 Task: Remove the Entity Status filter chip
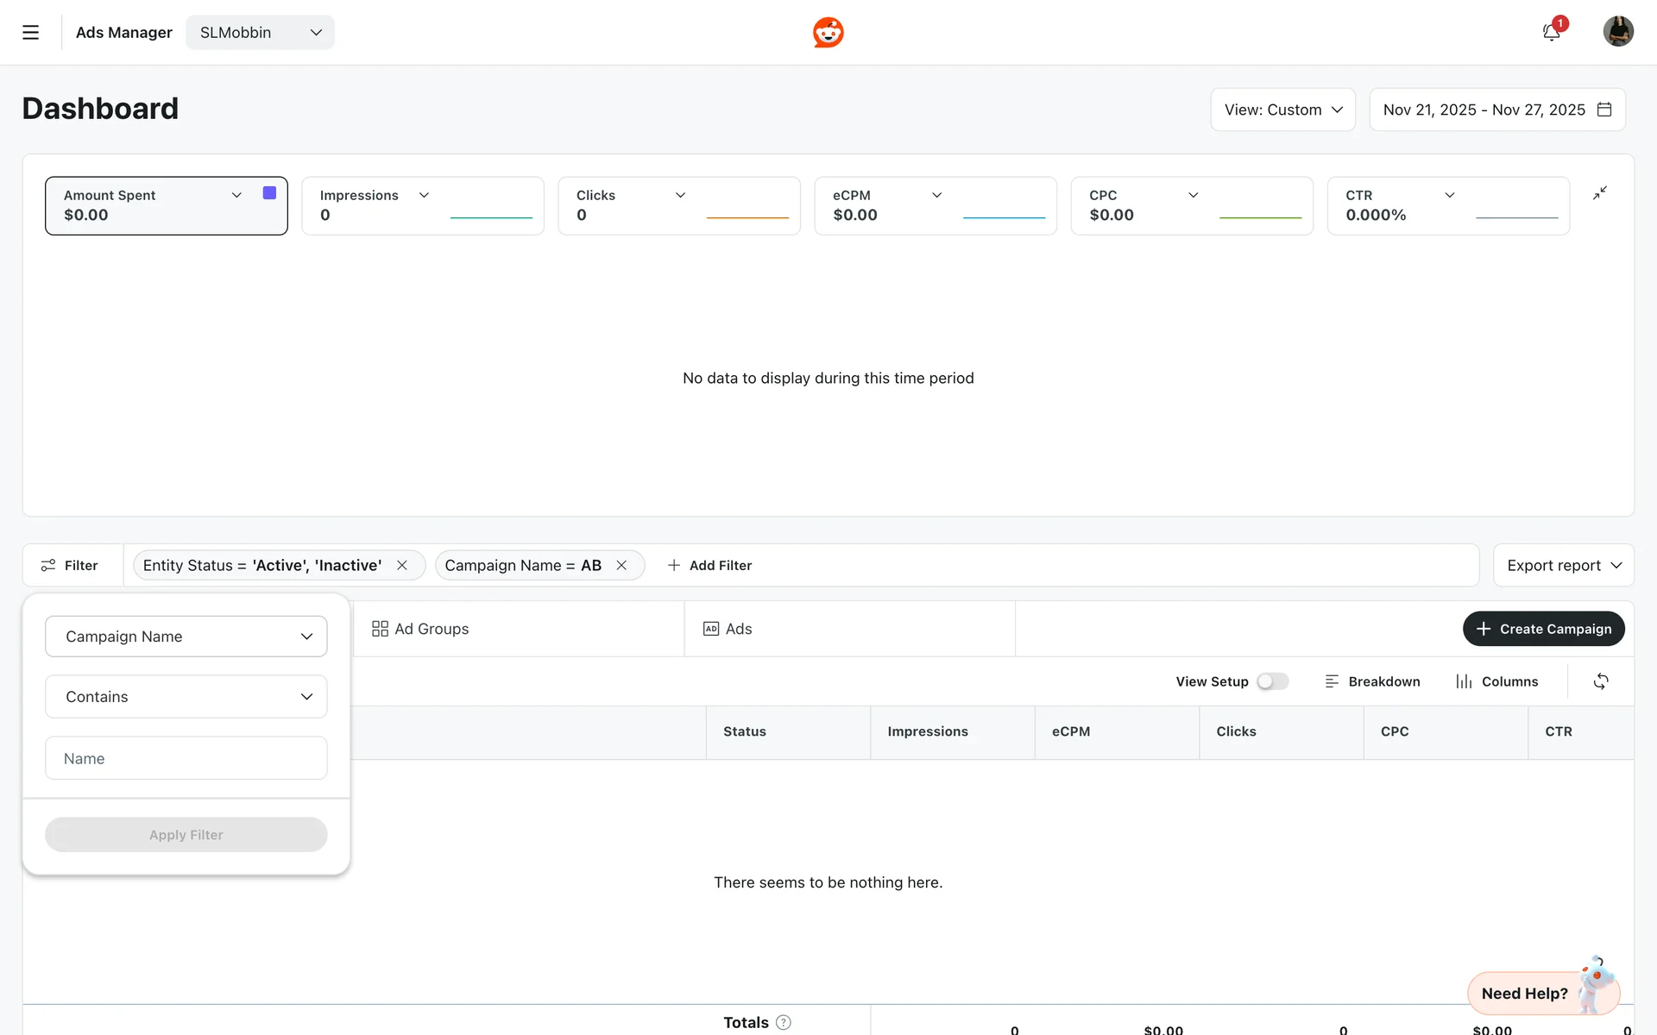(402, 565)
